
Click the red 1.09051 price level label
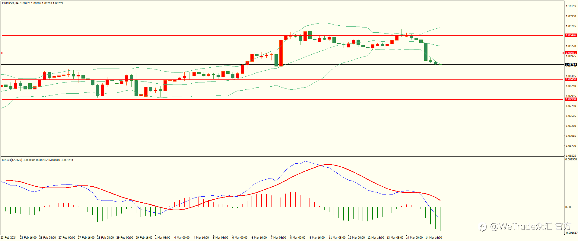click(571, 53)
